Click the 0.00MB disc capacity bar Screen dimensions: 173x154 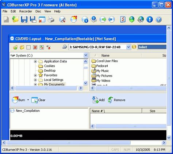pyautogui.click(x=88, y=135)
